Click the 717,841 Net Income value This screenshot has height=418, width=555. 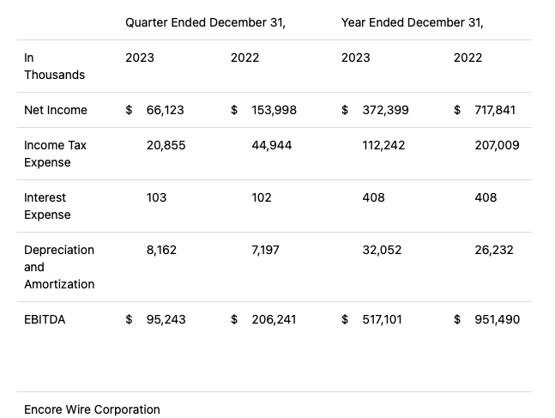click(495, 110)
